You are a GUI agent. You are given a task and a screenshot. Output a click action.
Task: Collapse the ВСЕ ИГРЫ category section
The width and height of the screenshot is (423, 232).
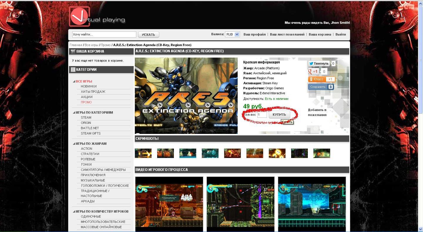[74, 81]
